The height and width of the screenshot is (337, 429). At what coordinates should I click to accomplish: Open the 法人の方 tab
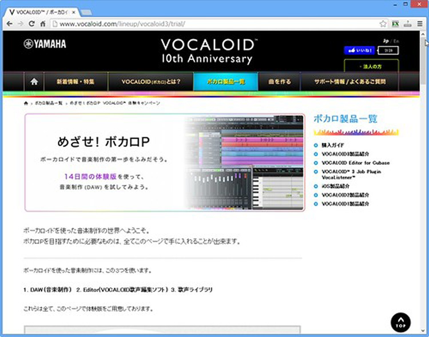[371, 66]
